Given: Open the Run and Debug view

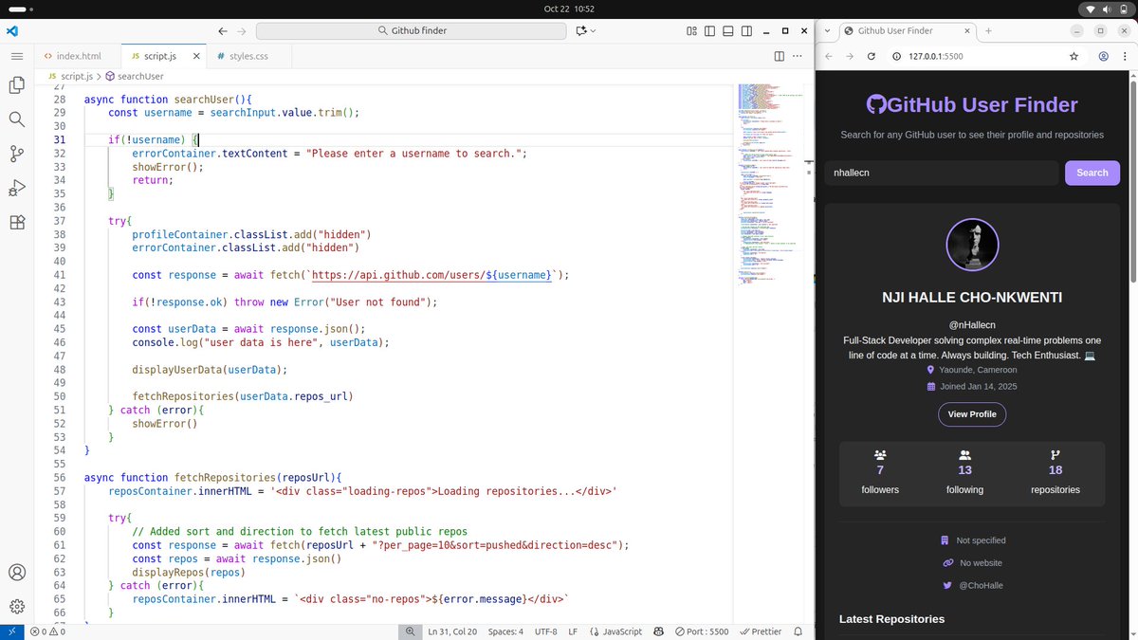Looking at the screenshot, I should (16, 188).
